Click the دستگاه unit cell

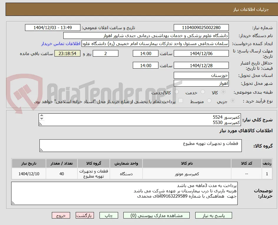click(x=126, y=174)
